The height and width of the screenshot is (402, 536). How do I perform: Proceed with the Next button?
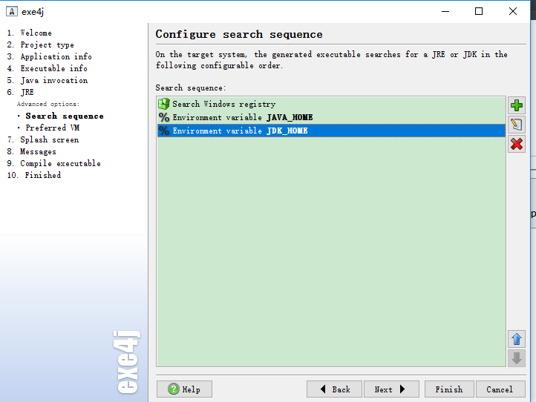(x=391, y=389)
